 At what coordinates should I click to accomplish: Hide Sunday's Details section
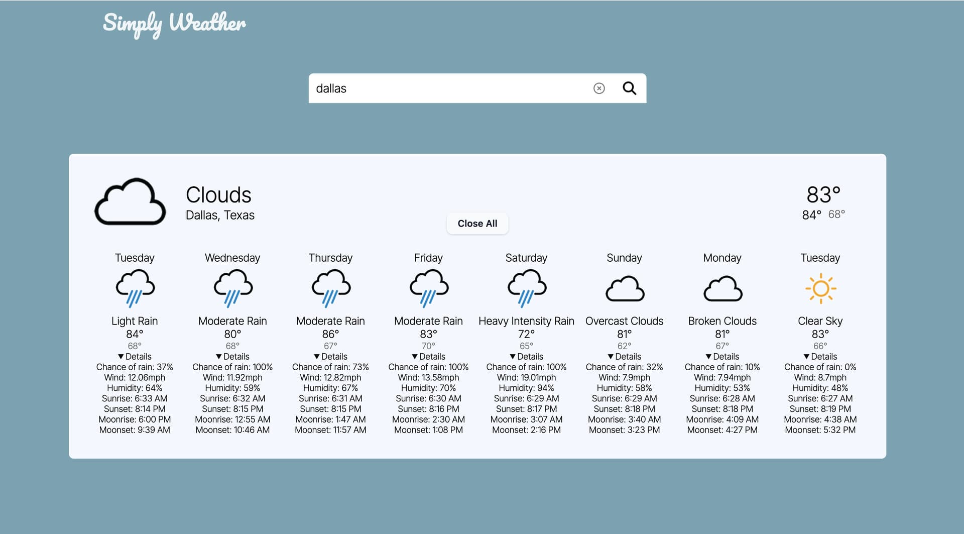624,356
